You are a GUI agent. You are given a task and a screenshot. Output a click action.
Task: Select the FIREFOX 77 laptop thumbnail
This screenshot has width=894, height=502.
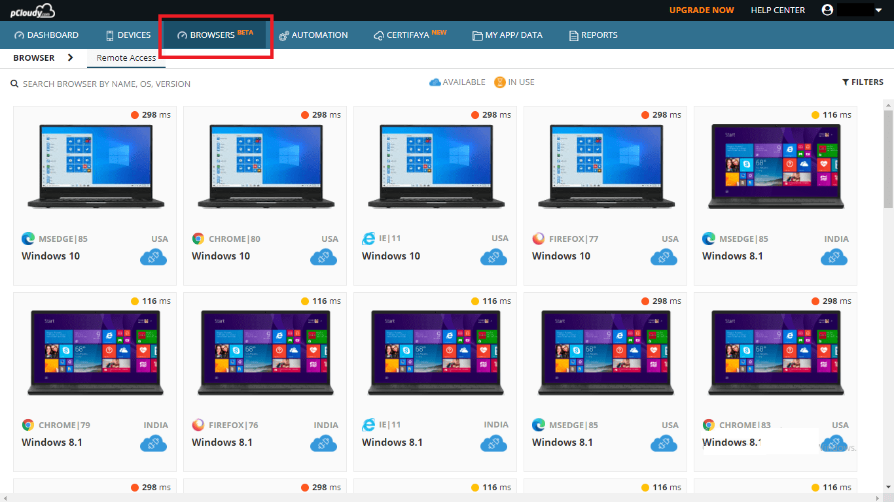coord(605,167)
